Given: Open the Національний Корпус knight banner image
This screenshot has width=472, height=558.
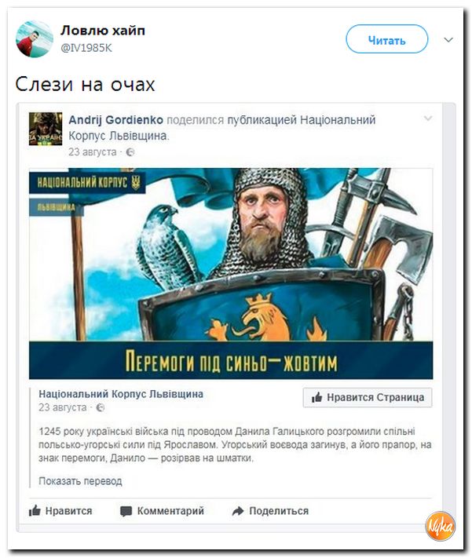Looking at the screenshot, I should click(231, 273).
